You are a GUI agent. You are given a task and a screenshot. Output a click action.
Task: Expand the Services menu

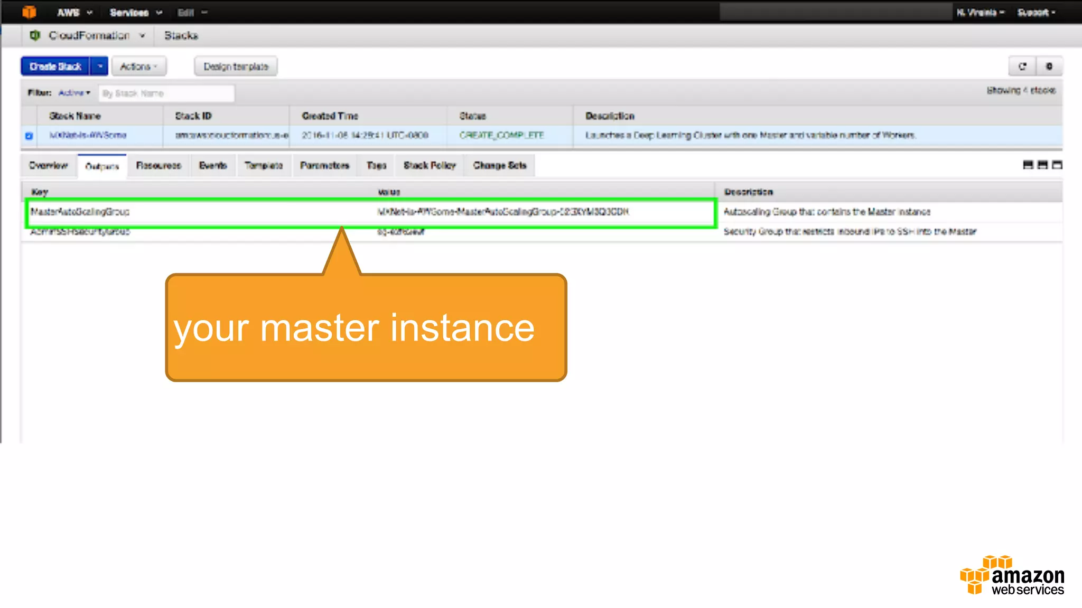136,12
